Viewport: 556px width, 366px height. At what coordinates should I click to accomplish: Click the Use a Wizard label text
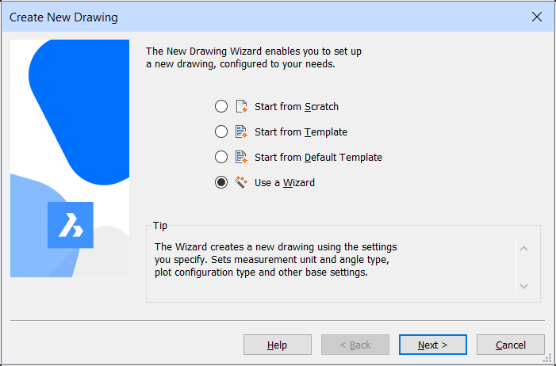click(x=285, y=183)
